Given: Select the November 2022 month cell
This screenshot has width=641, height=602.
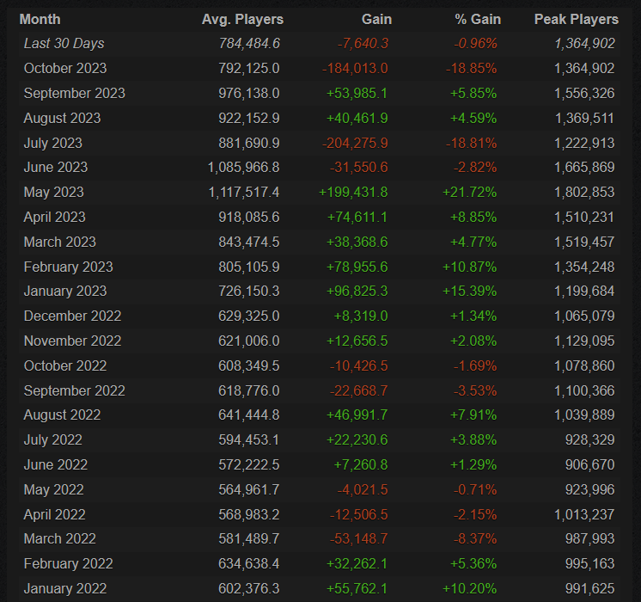Looking at the screenshot, I should click(x=72, y=341).
